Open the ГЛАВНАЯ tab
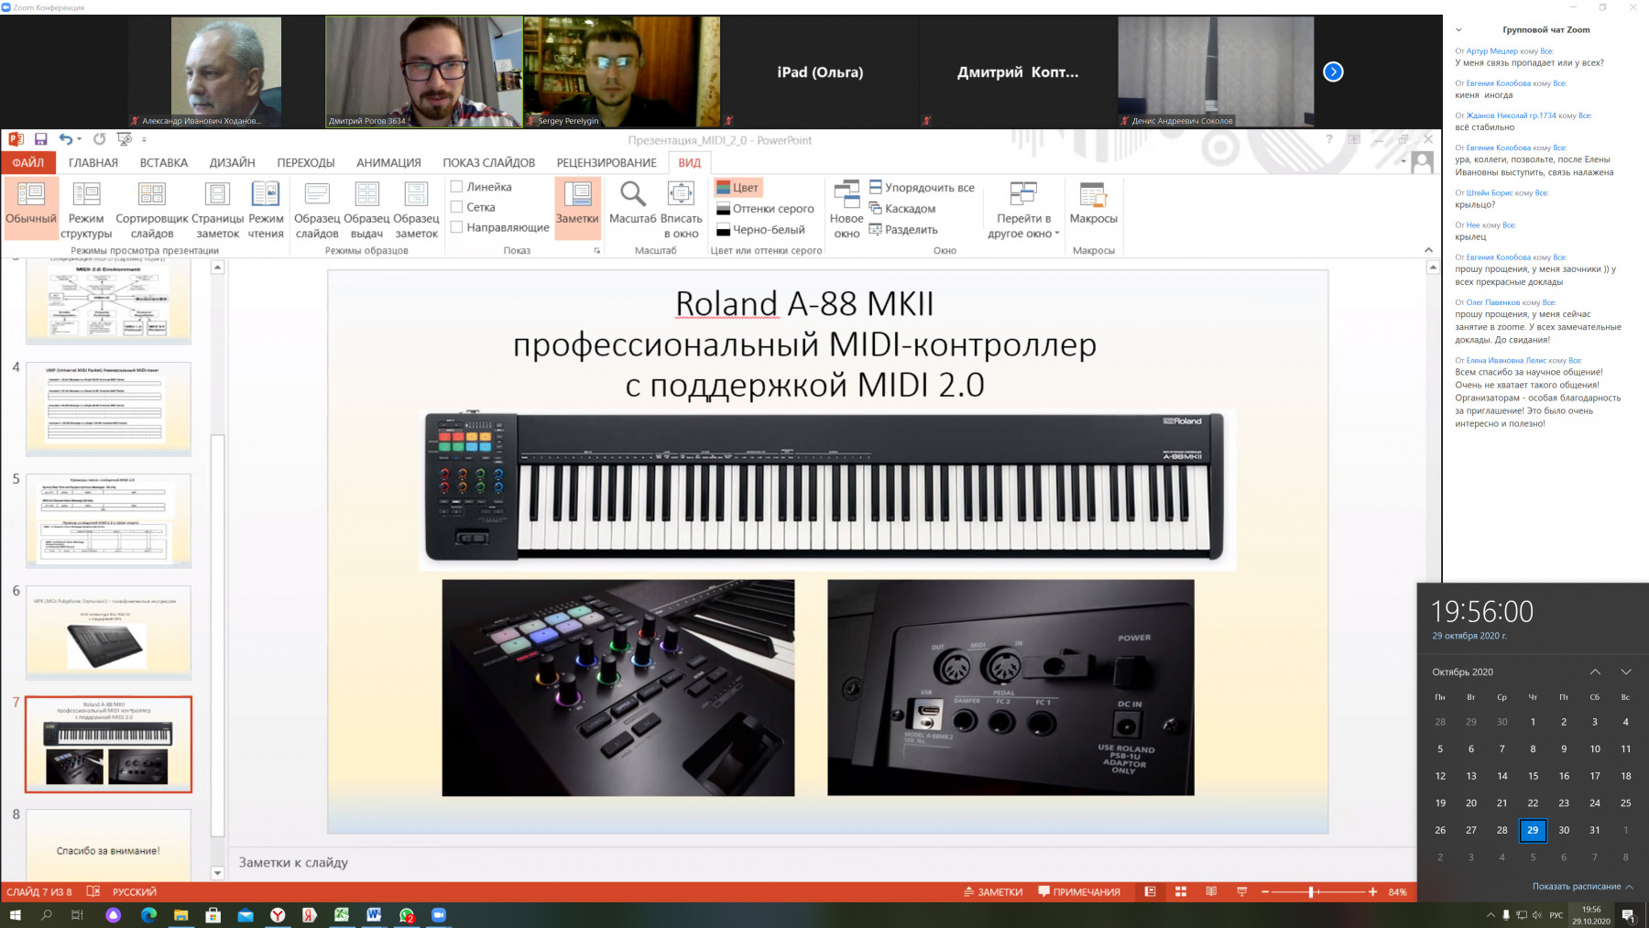Image resolution: width=1649 pixels, height=928 pixels. pyautogui.click(x=93, y=162)
